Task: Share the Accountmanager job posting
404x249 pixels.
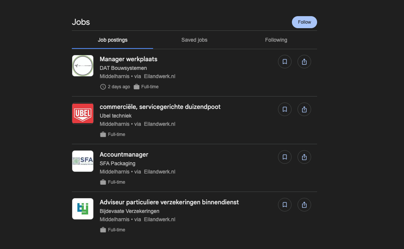Action: pyautogui.click(x=304, y=157)
